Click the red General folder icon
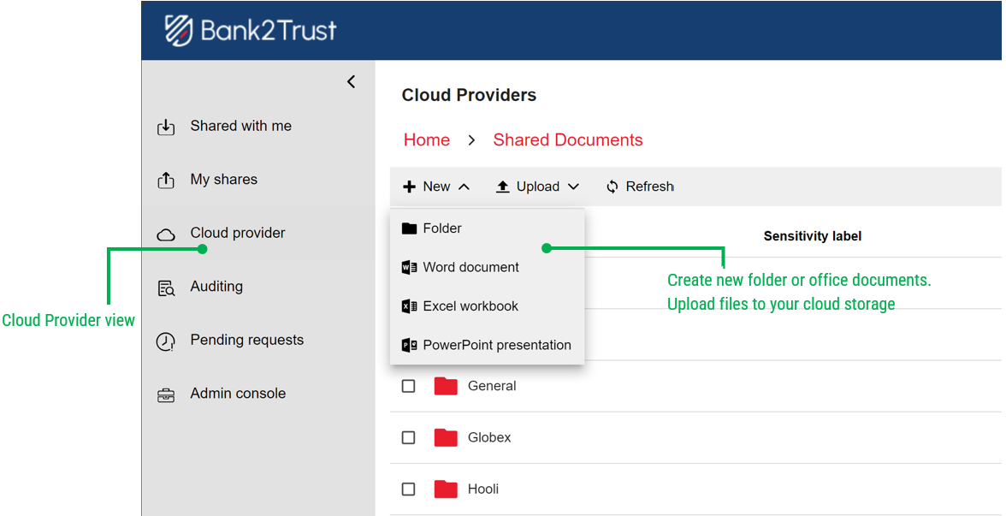Viewport: 1006px width, 516px height. 446,386
